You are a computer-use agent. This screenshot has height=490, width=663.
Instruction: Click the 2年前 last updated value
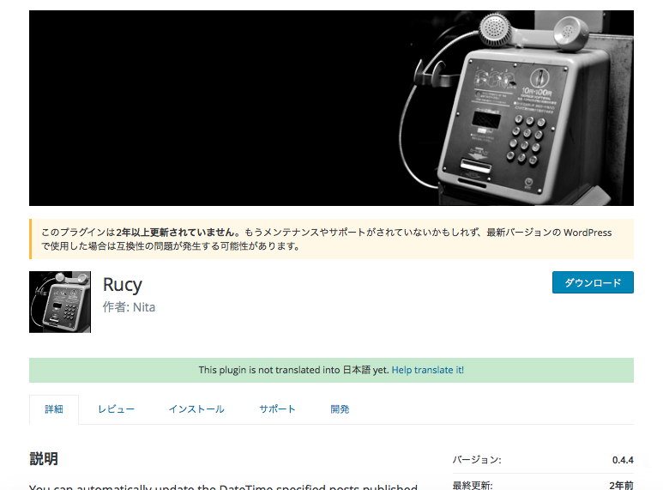pos(621,485)
